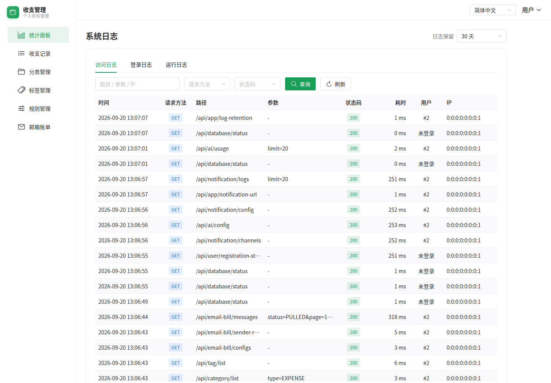Click the /api/email-bill/sender-r… path cell

tap(228, 332)
